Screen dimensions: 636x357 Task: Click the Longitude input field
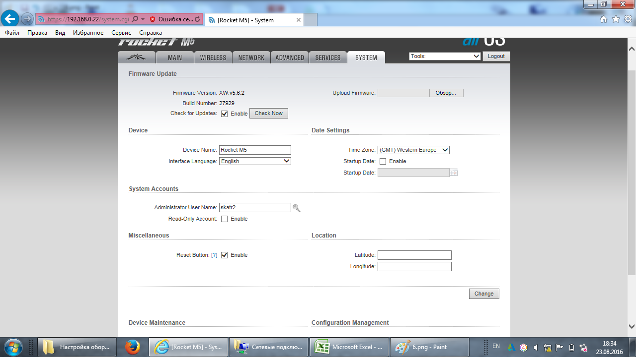tap(414, 266)
